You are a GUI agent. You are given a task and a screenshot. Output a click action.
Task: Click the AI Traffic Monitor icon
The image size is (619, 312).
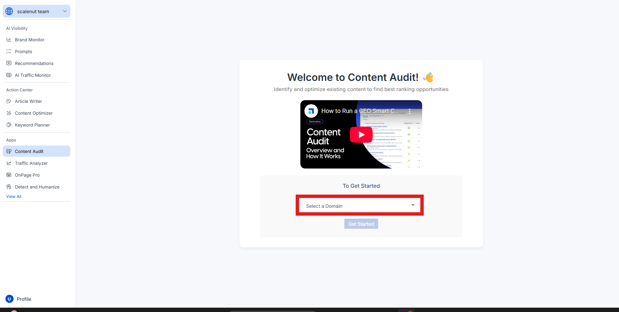9,75
